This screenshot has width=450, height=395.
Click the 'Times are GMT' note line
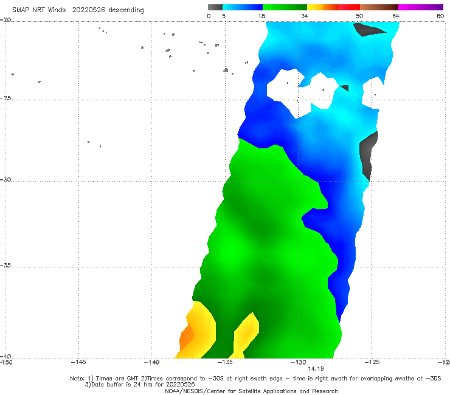click(x=255, y=379)
